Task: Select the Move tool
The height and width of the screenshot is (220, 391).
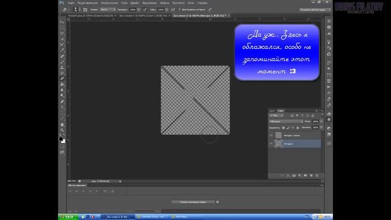Action: [62, 22]
